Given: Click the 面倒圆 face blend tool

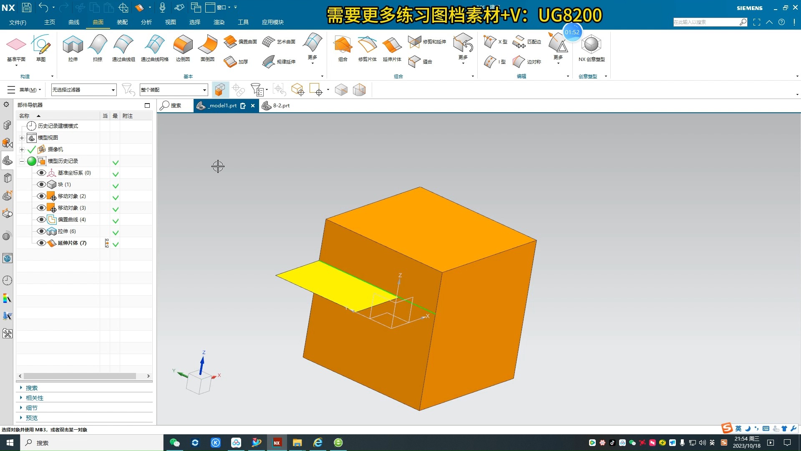Looking at the screenshot, I should click(x=207, y=48).
